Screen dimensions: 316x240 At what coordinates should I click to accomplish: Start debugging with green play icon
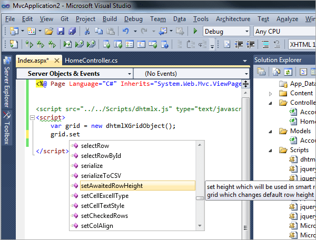click(x=195, y=31)
